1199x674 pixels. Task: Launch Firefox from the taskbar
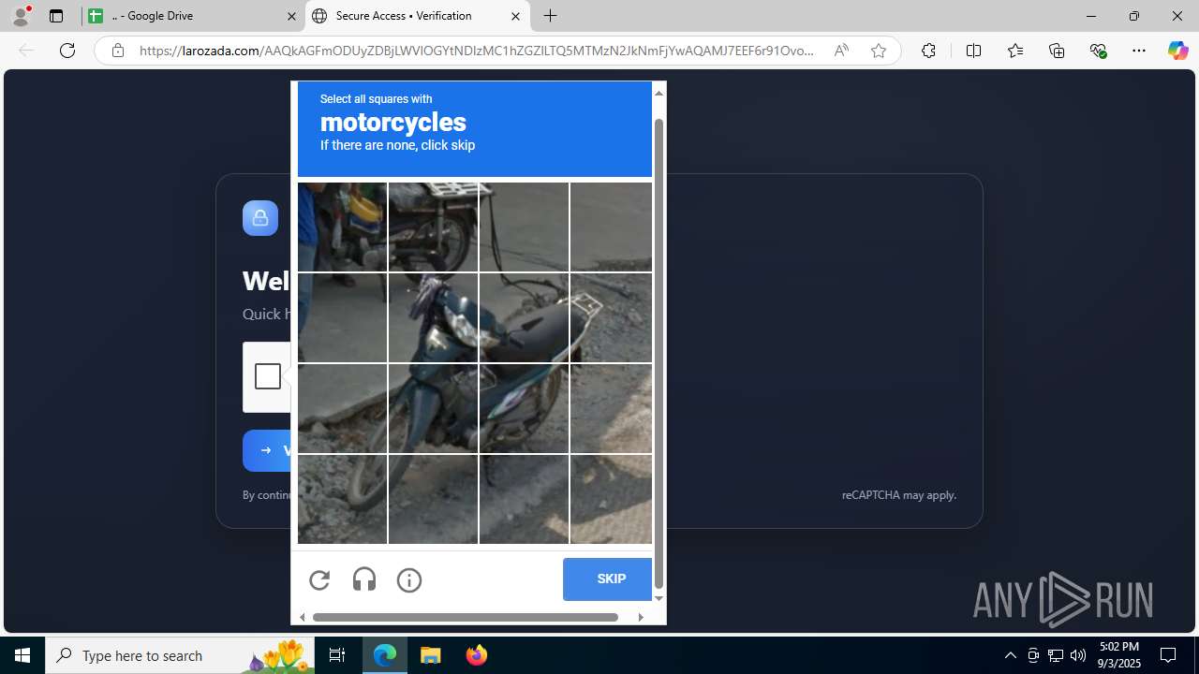(x=476, y=655)
